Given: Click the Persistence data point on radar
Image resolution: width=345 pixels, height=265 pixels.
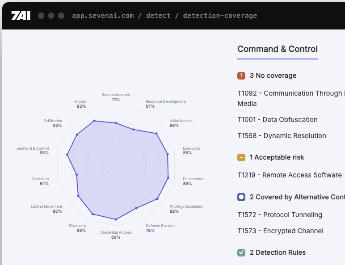Looking at the screenshot, I should [x=168, y=177].
